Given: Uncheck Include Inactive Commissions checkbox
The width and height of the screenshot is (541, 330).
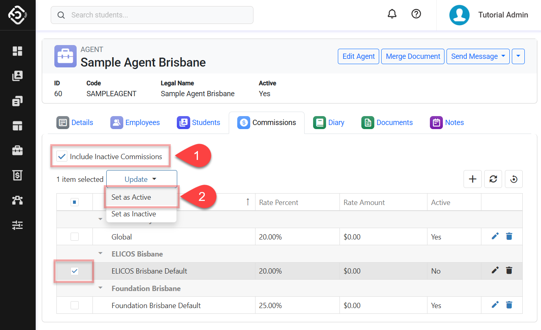Looking at the screenshot, I should pos(62,157).
